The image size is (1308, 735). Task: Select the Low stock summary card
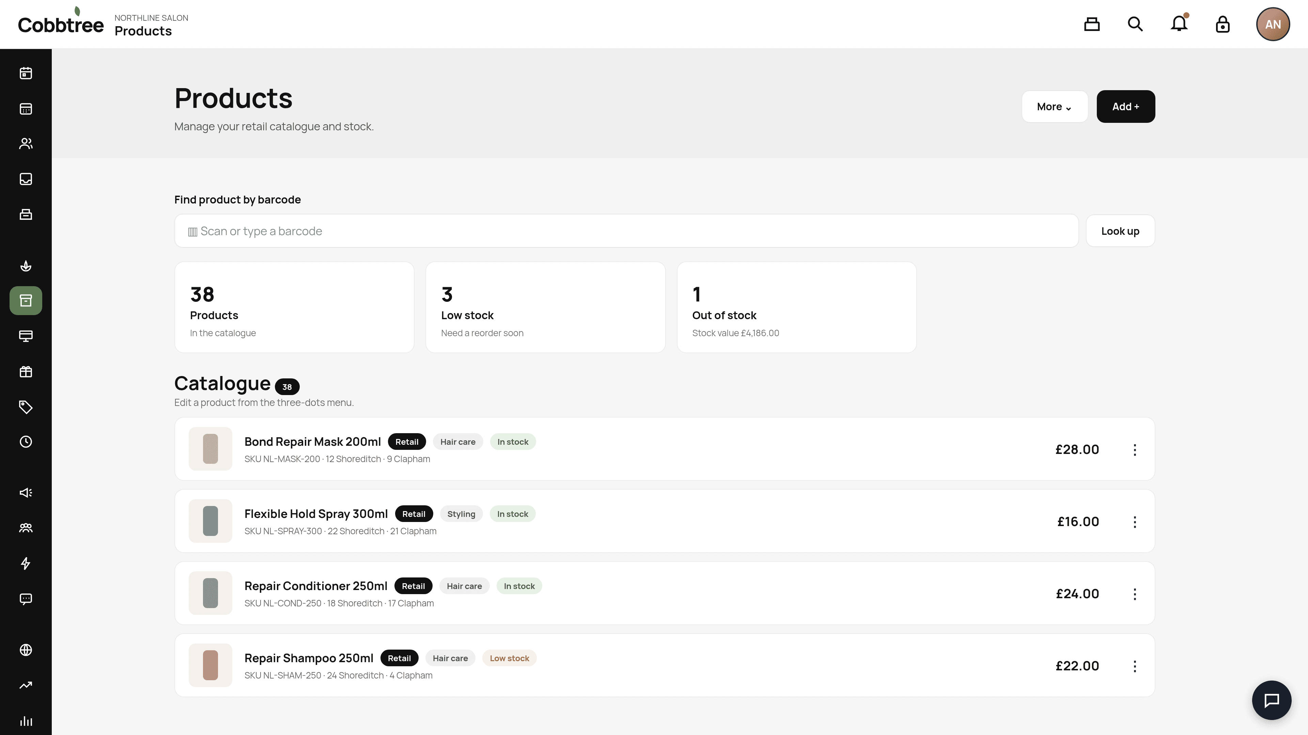tap(545, 307)
